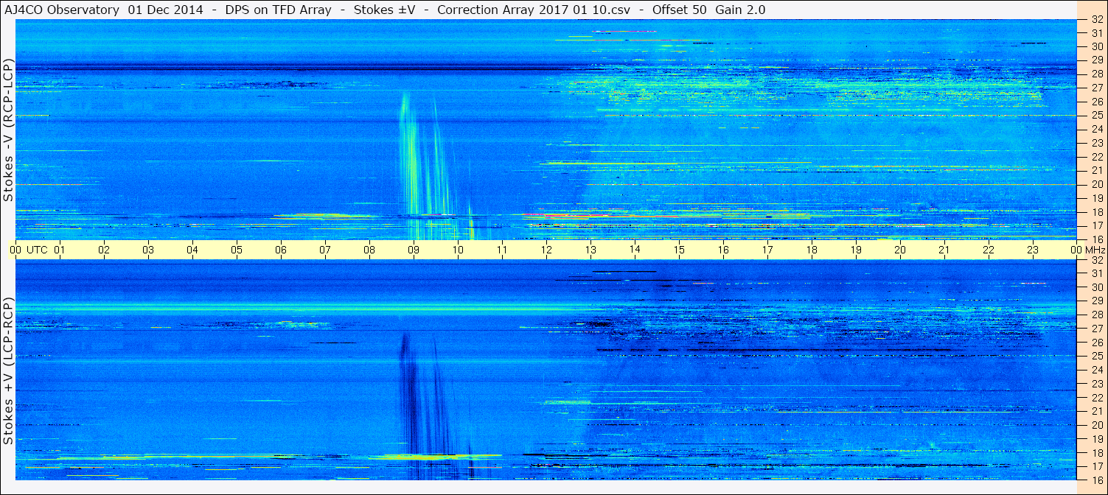The image size is (1108, 495).
Task: Select the 21 hour time marker
Action: [x=944, y=250]
